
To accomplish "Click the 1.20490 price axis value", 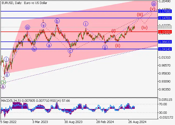I will [165, 1].
